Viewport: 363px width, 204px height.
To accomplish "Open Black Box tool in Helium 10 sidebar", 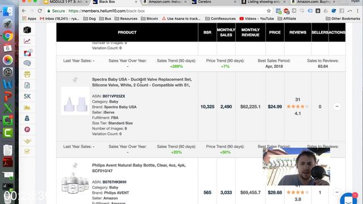I will click(27, 30).
